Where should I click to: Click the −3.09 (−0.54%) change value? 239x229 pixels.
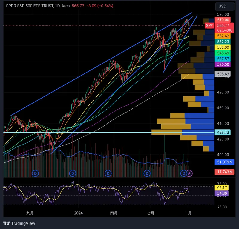click(x=100, y=6)
